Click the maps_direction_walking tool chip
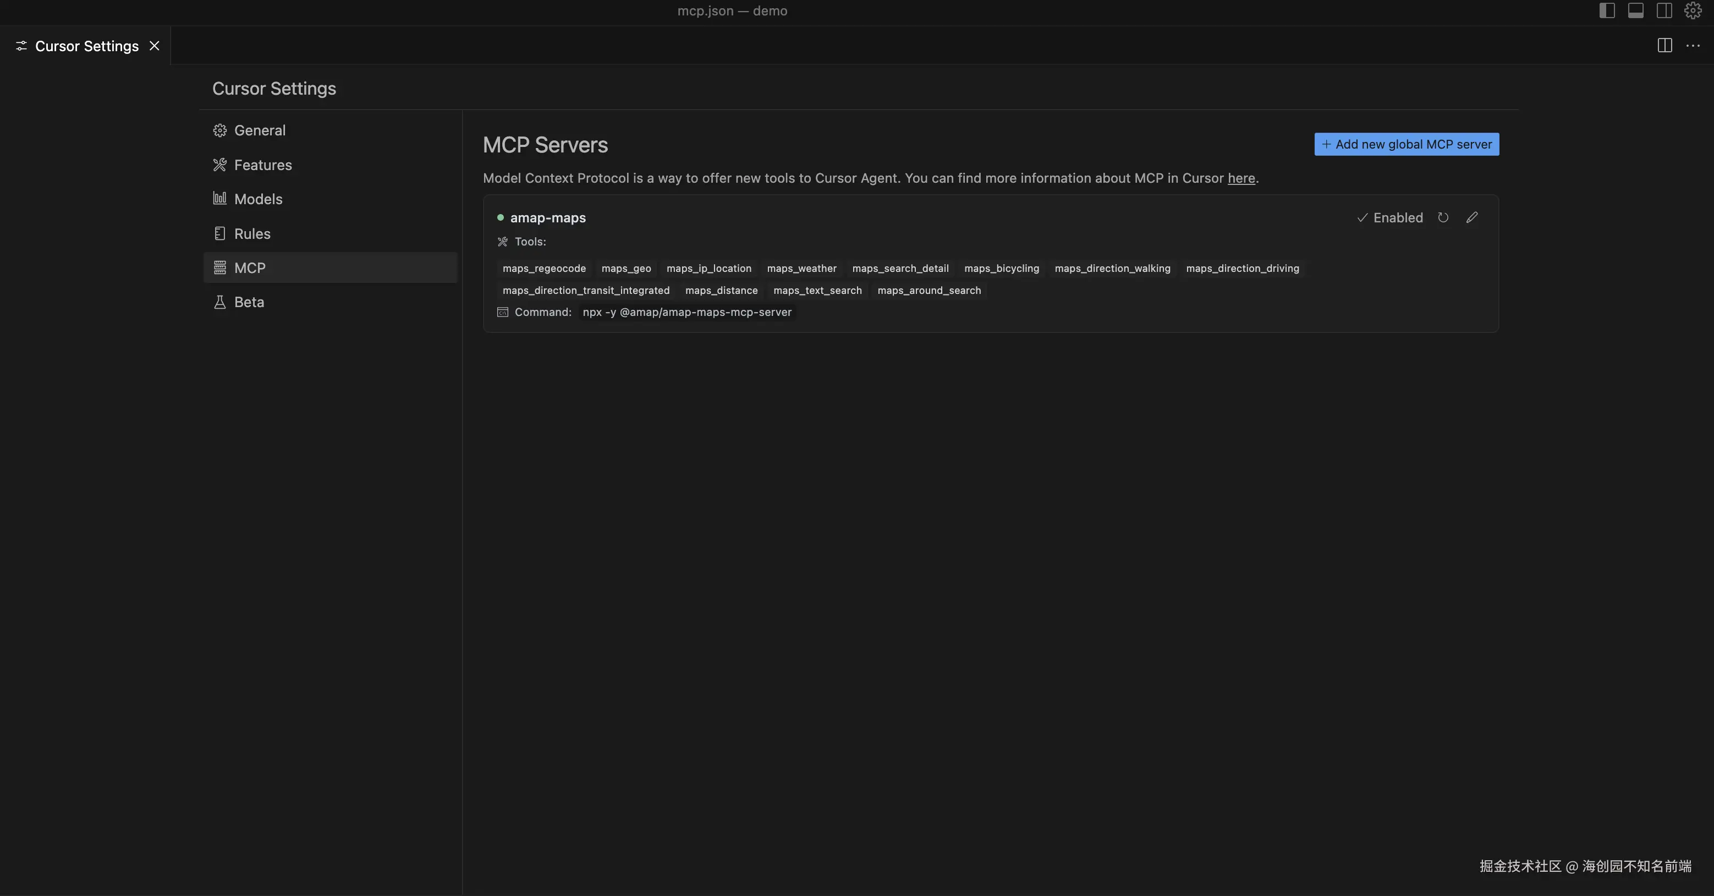This screenshot has height=896, width=1714. point(1112,268)
